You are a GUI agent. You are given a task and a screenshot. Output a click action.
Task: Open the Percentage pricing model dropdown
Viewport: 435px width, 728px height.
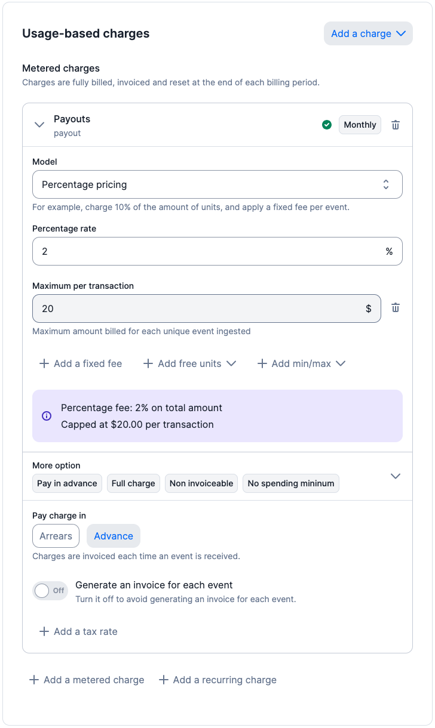[217, 184]
